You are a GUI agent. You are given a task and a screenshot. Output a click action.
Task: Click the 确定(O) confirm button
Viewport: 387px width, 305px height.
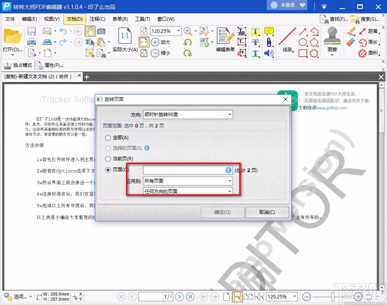222,212
